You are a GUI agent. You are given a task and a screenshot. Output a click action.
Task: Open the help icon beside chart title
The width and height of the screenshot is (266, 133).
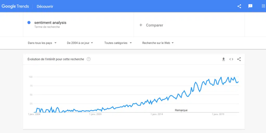coord(89,59)
